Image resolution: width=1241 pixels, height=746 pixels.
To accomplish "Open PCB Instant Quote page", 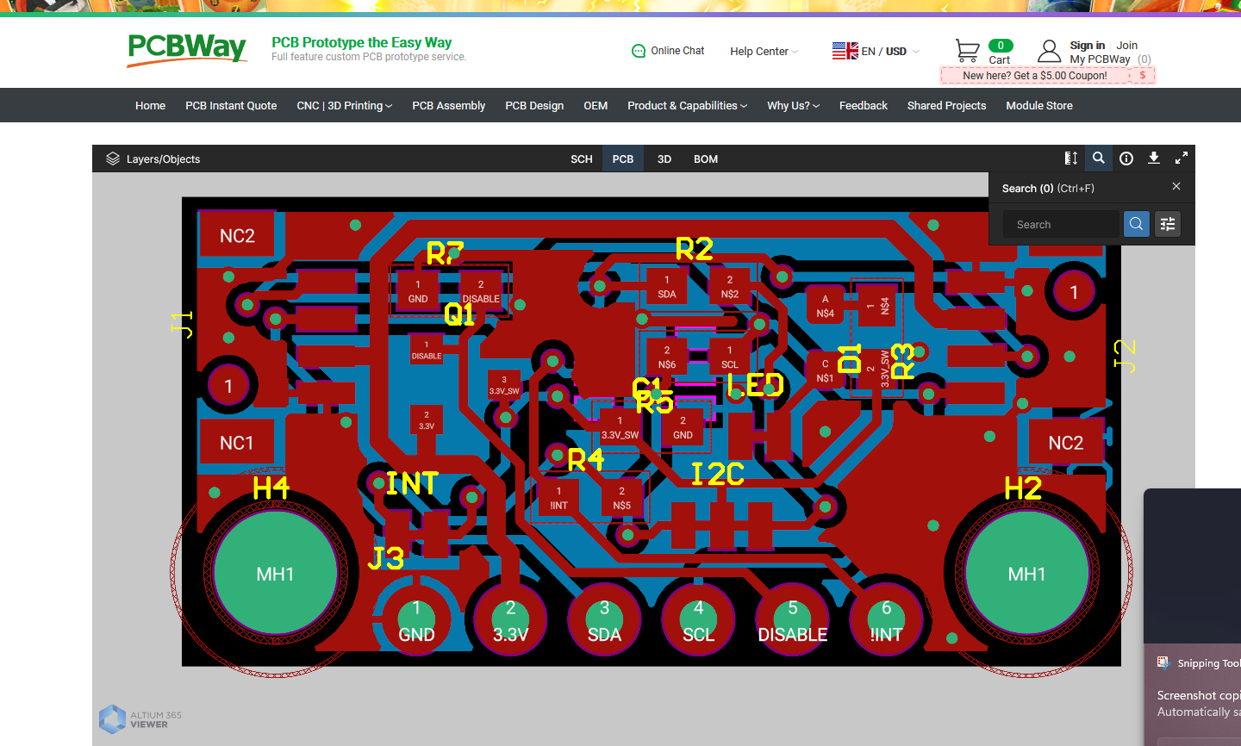I will [231, 105].
